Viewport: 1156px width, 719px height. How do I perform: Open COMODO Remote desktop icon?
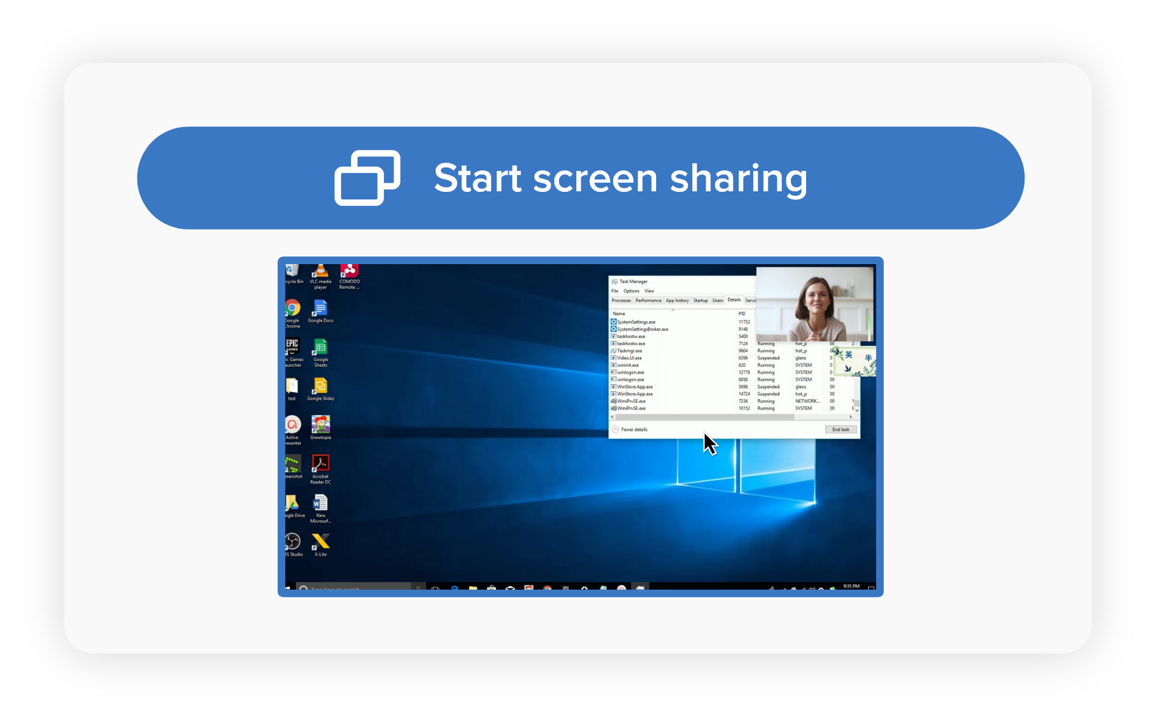[349, 274]
